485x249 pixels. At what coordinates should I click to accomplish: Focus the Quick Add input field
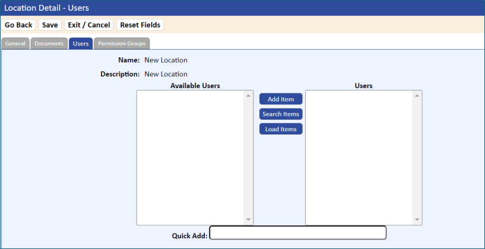coord(298,232)
